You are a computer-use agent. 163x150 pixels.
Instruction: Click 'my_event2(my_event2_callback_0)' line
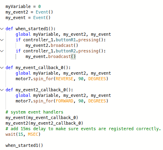pos(44,123)
